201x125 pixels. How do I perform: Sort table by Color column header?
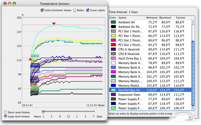click(113, 18)
